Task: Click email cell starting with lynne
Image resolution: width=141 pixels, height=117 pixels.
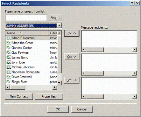Action: tap(53, 77)
